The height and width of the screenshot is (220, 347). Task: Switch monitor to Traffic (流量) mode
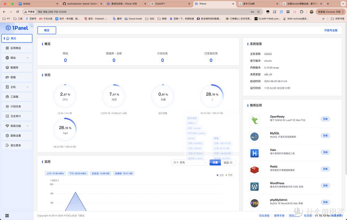[215, 163]
